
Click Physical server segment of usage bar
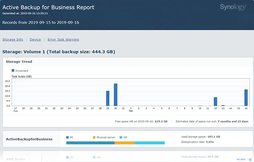pos(124,143)
